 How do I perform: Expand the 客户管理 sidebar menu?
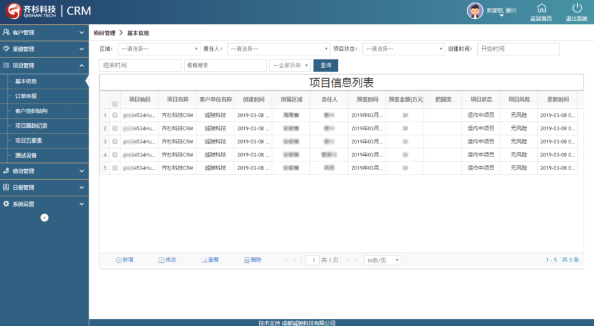pyautogui.click(x=44, y=32)
